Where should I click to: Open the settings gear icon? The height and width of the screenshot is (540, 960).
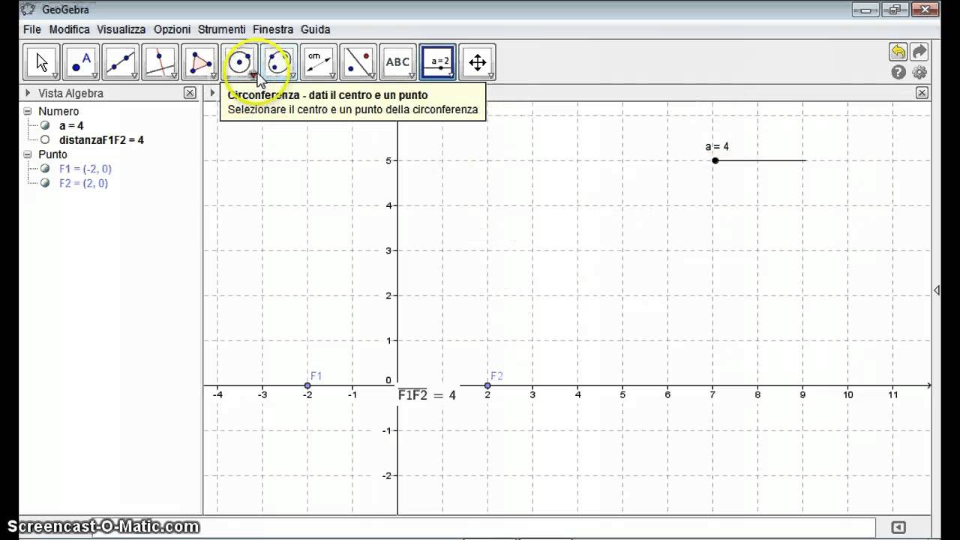(x=919, y=73)
